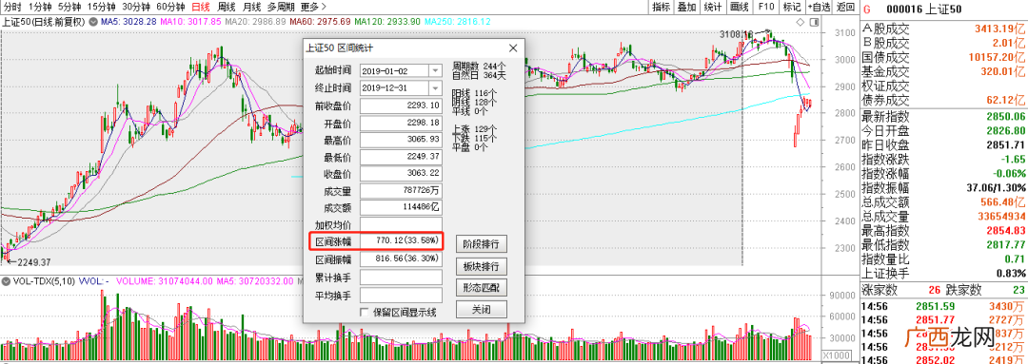Toggle the side panel icon above the chart
The image size is (1028, 364).
point(815,22)
